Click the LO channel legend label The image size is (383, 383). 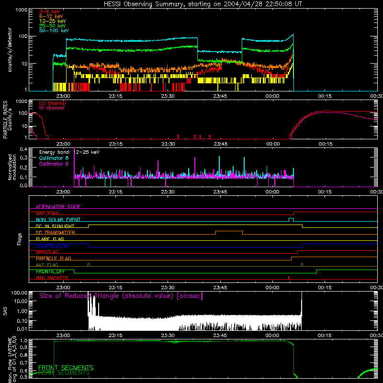point(53,103)
